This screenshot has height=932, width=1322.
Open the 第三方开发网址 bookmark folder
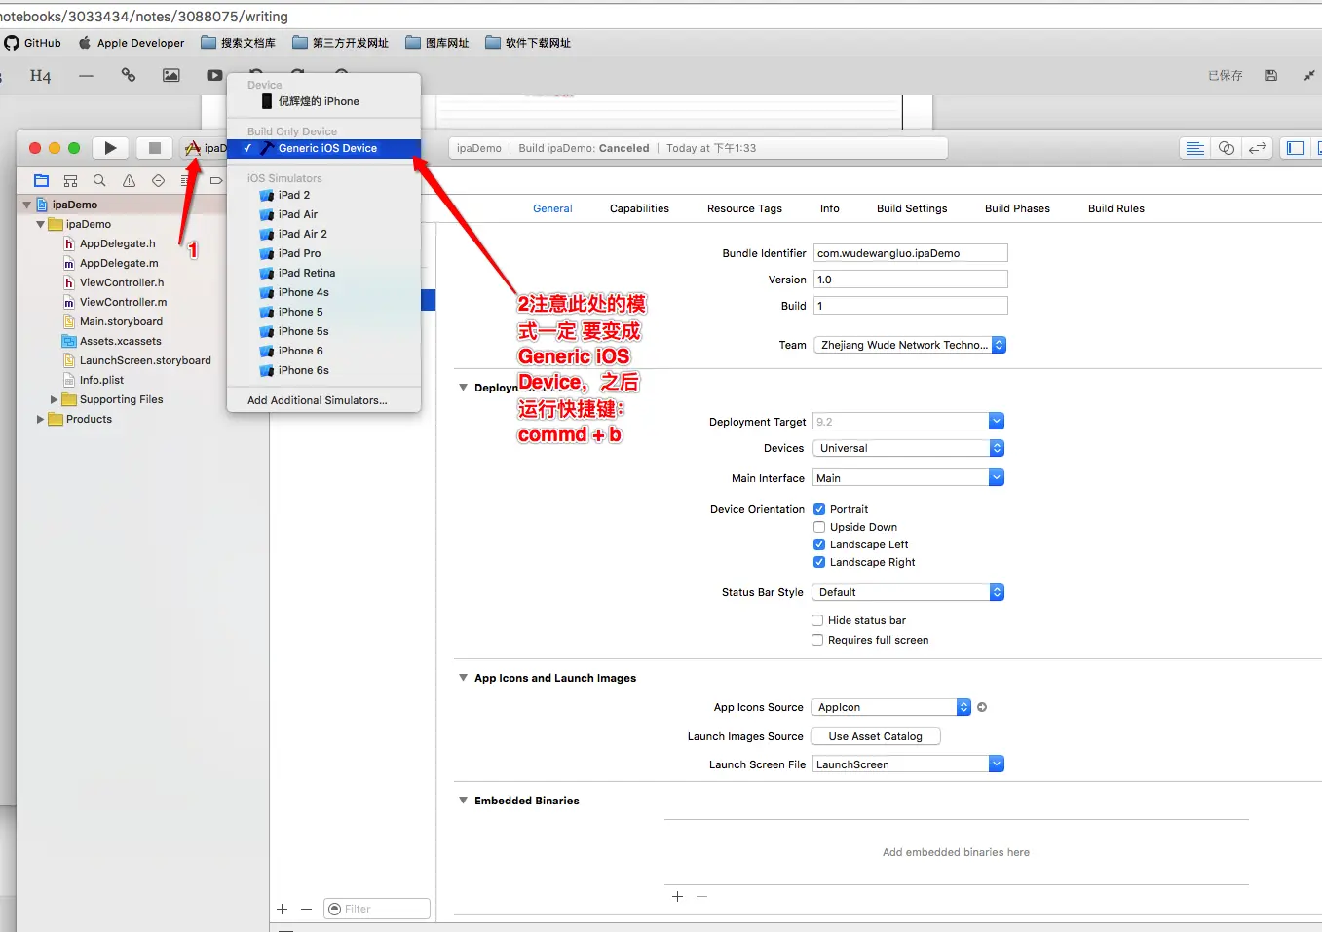[340, 43]
